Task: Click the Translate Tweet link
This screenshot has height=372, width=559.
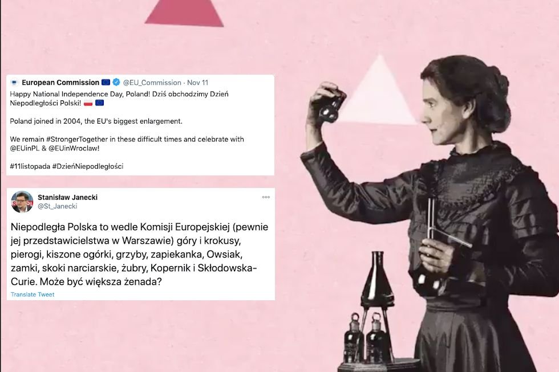Action: point(33,295)
